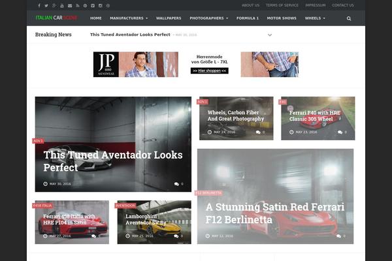Click the F40 category tag
The height and width of the screenshot is (261, 392).
click(x=283, y=102)
